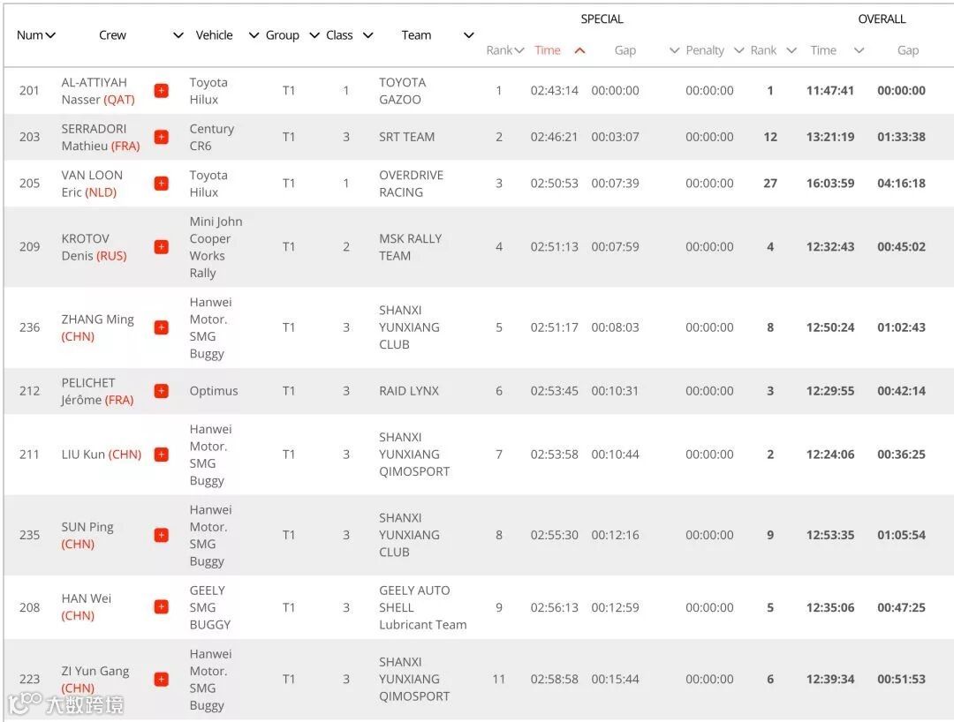
Task: Click the Overall Gap column header
Action: pos(908,50)
